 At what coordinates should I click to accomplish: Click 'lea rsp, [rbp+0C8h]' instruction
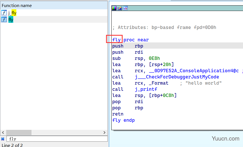coord(145,96)
